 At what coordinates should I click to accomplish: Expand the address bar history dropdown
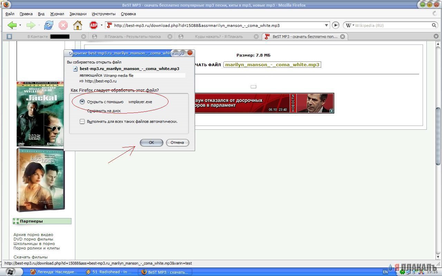point(327,25)
